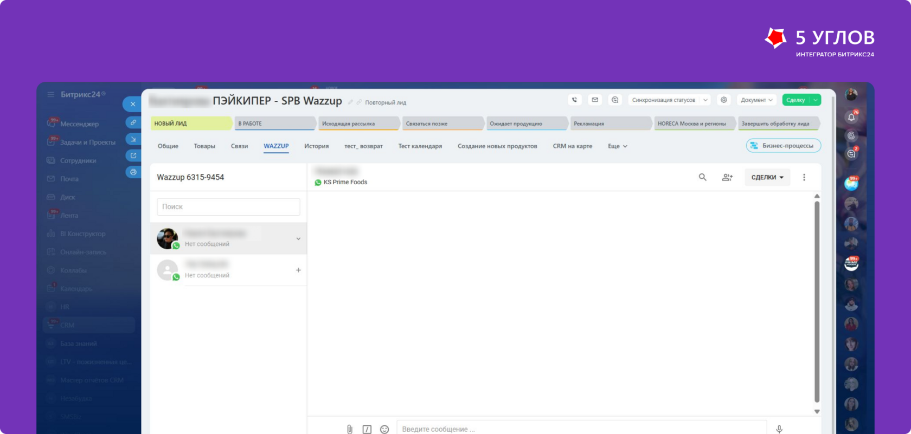Open the settings gear icon
Viewport: 911px width, 434px height.
[x=723, y=100]
